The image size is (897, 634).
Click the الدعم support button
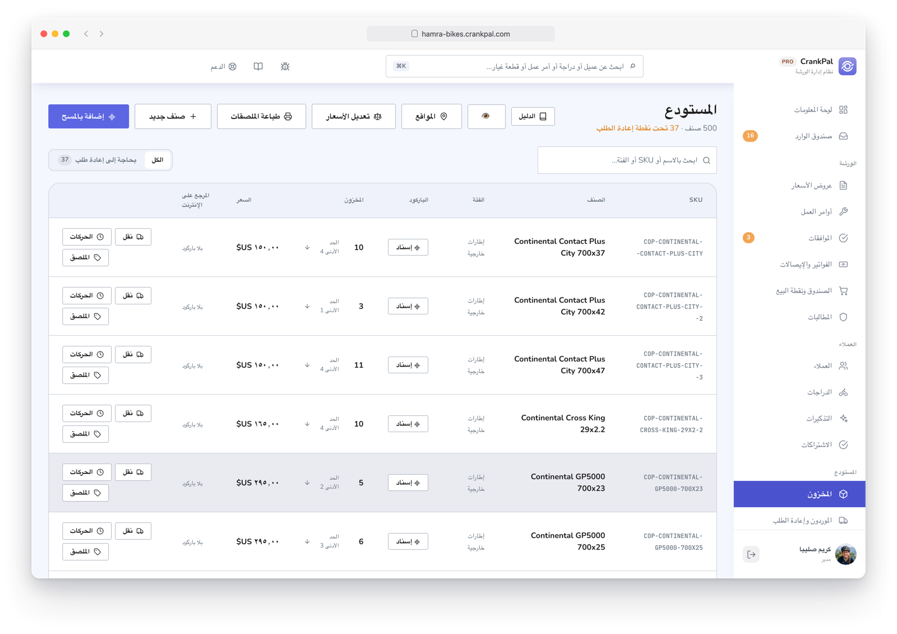click(224, 67)
